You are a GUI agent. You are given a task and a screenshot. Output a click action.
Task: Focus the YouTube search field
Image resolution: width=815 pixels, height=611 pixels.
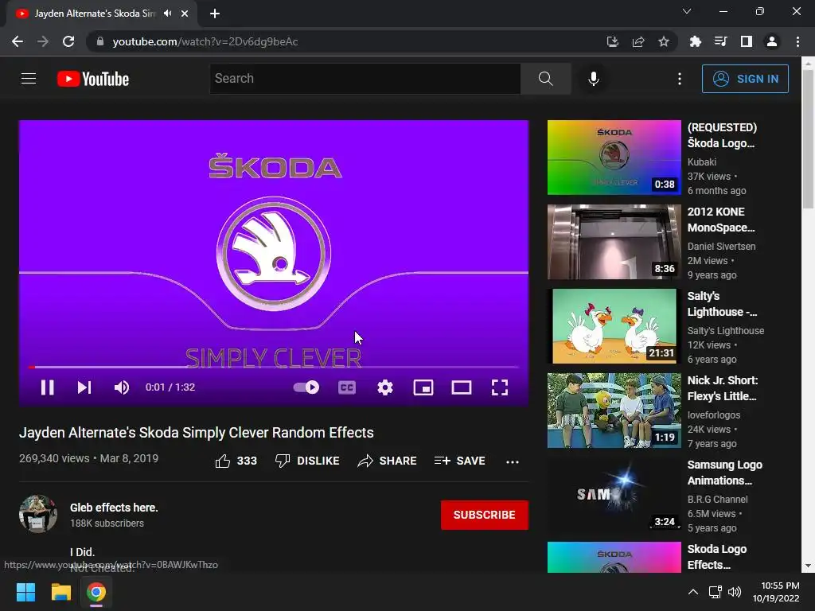pos(365,79)
